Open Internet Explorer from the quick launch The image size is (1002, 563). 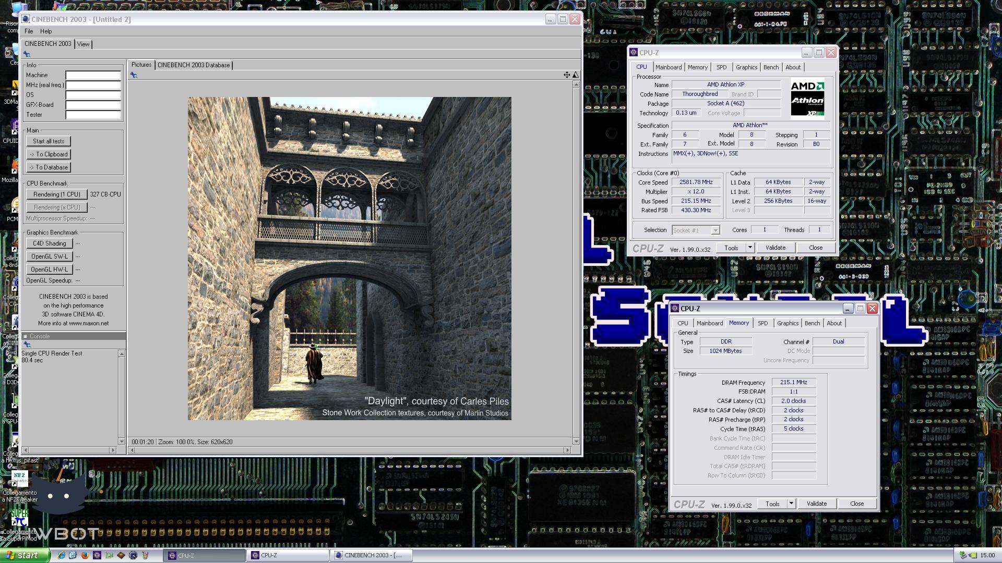tap(61, 555)
